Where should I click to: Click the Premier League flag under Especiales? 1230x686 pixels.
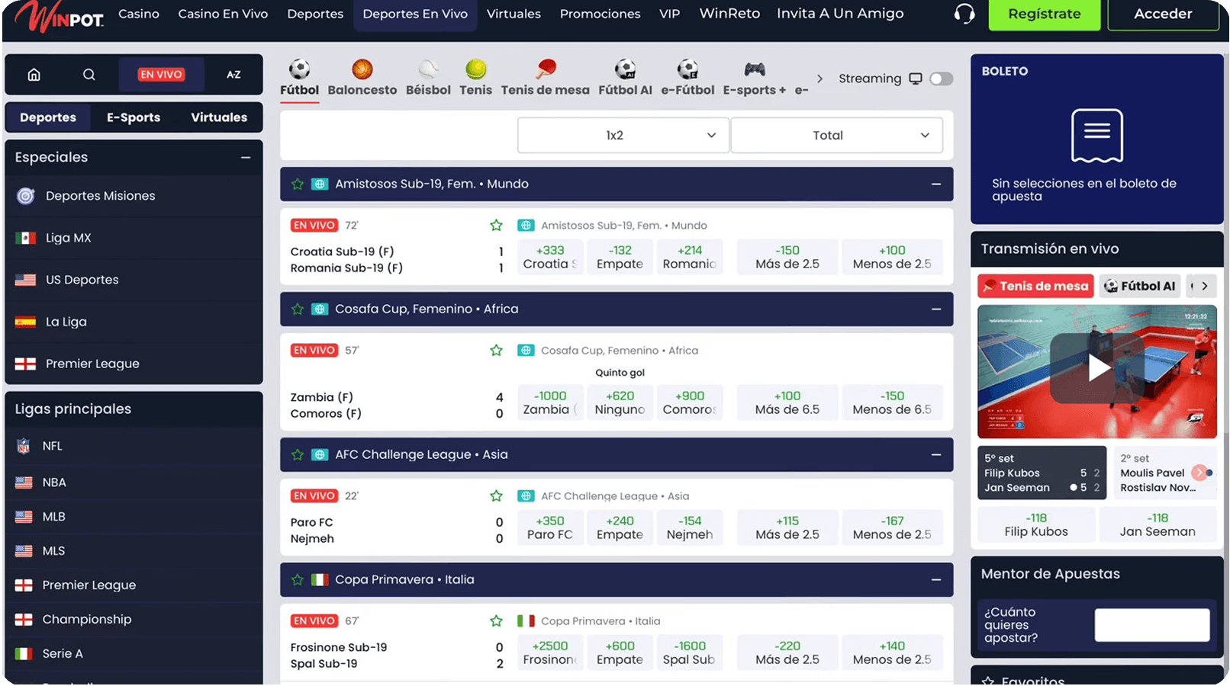26,364
